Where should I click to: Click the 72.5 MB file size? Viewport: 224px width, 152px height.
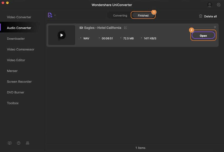128,38
